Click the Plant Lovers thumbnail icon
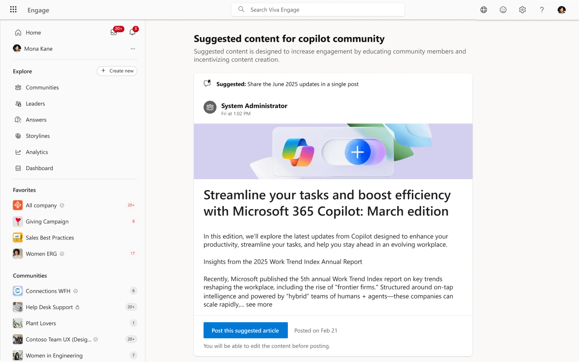The height and width of the screenshot is (362, 579). [18, 323]
